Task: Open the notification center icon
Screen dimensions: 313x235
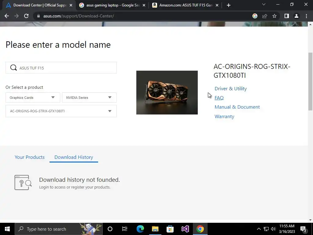Action: click(x=303, y=229)
